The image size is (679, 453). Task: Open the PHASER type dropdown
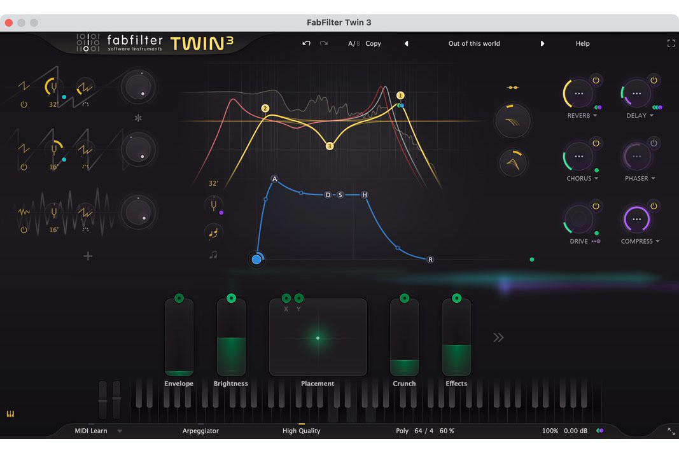[x=640, y=178]
